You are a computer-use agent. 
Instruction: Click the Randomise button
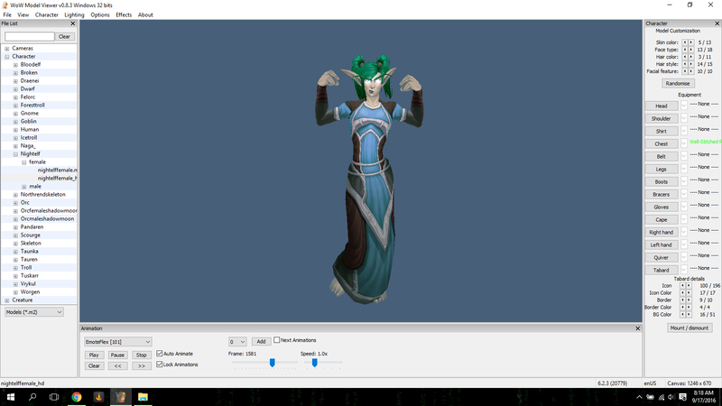tap(678, 83)
